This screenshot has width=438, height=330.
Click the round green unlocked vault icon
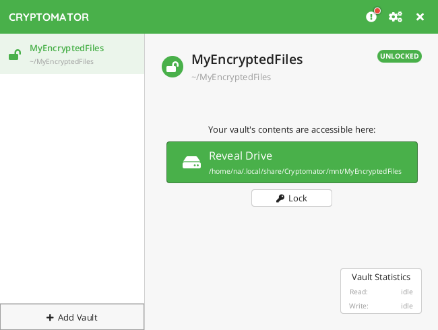tap(173, 67)
